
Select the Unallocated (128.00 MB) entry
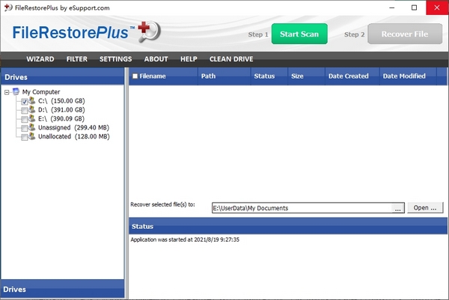pos(74,136)
